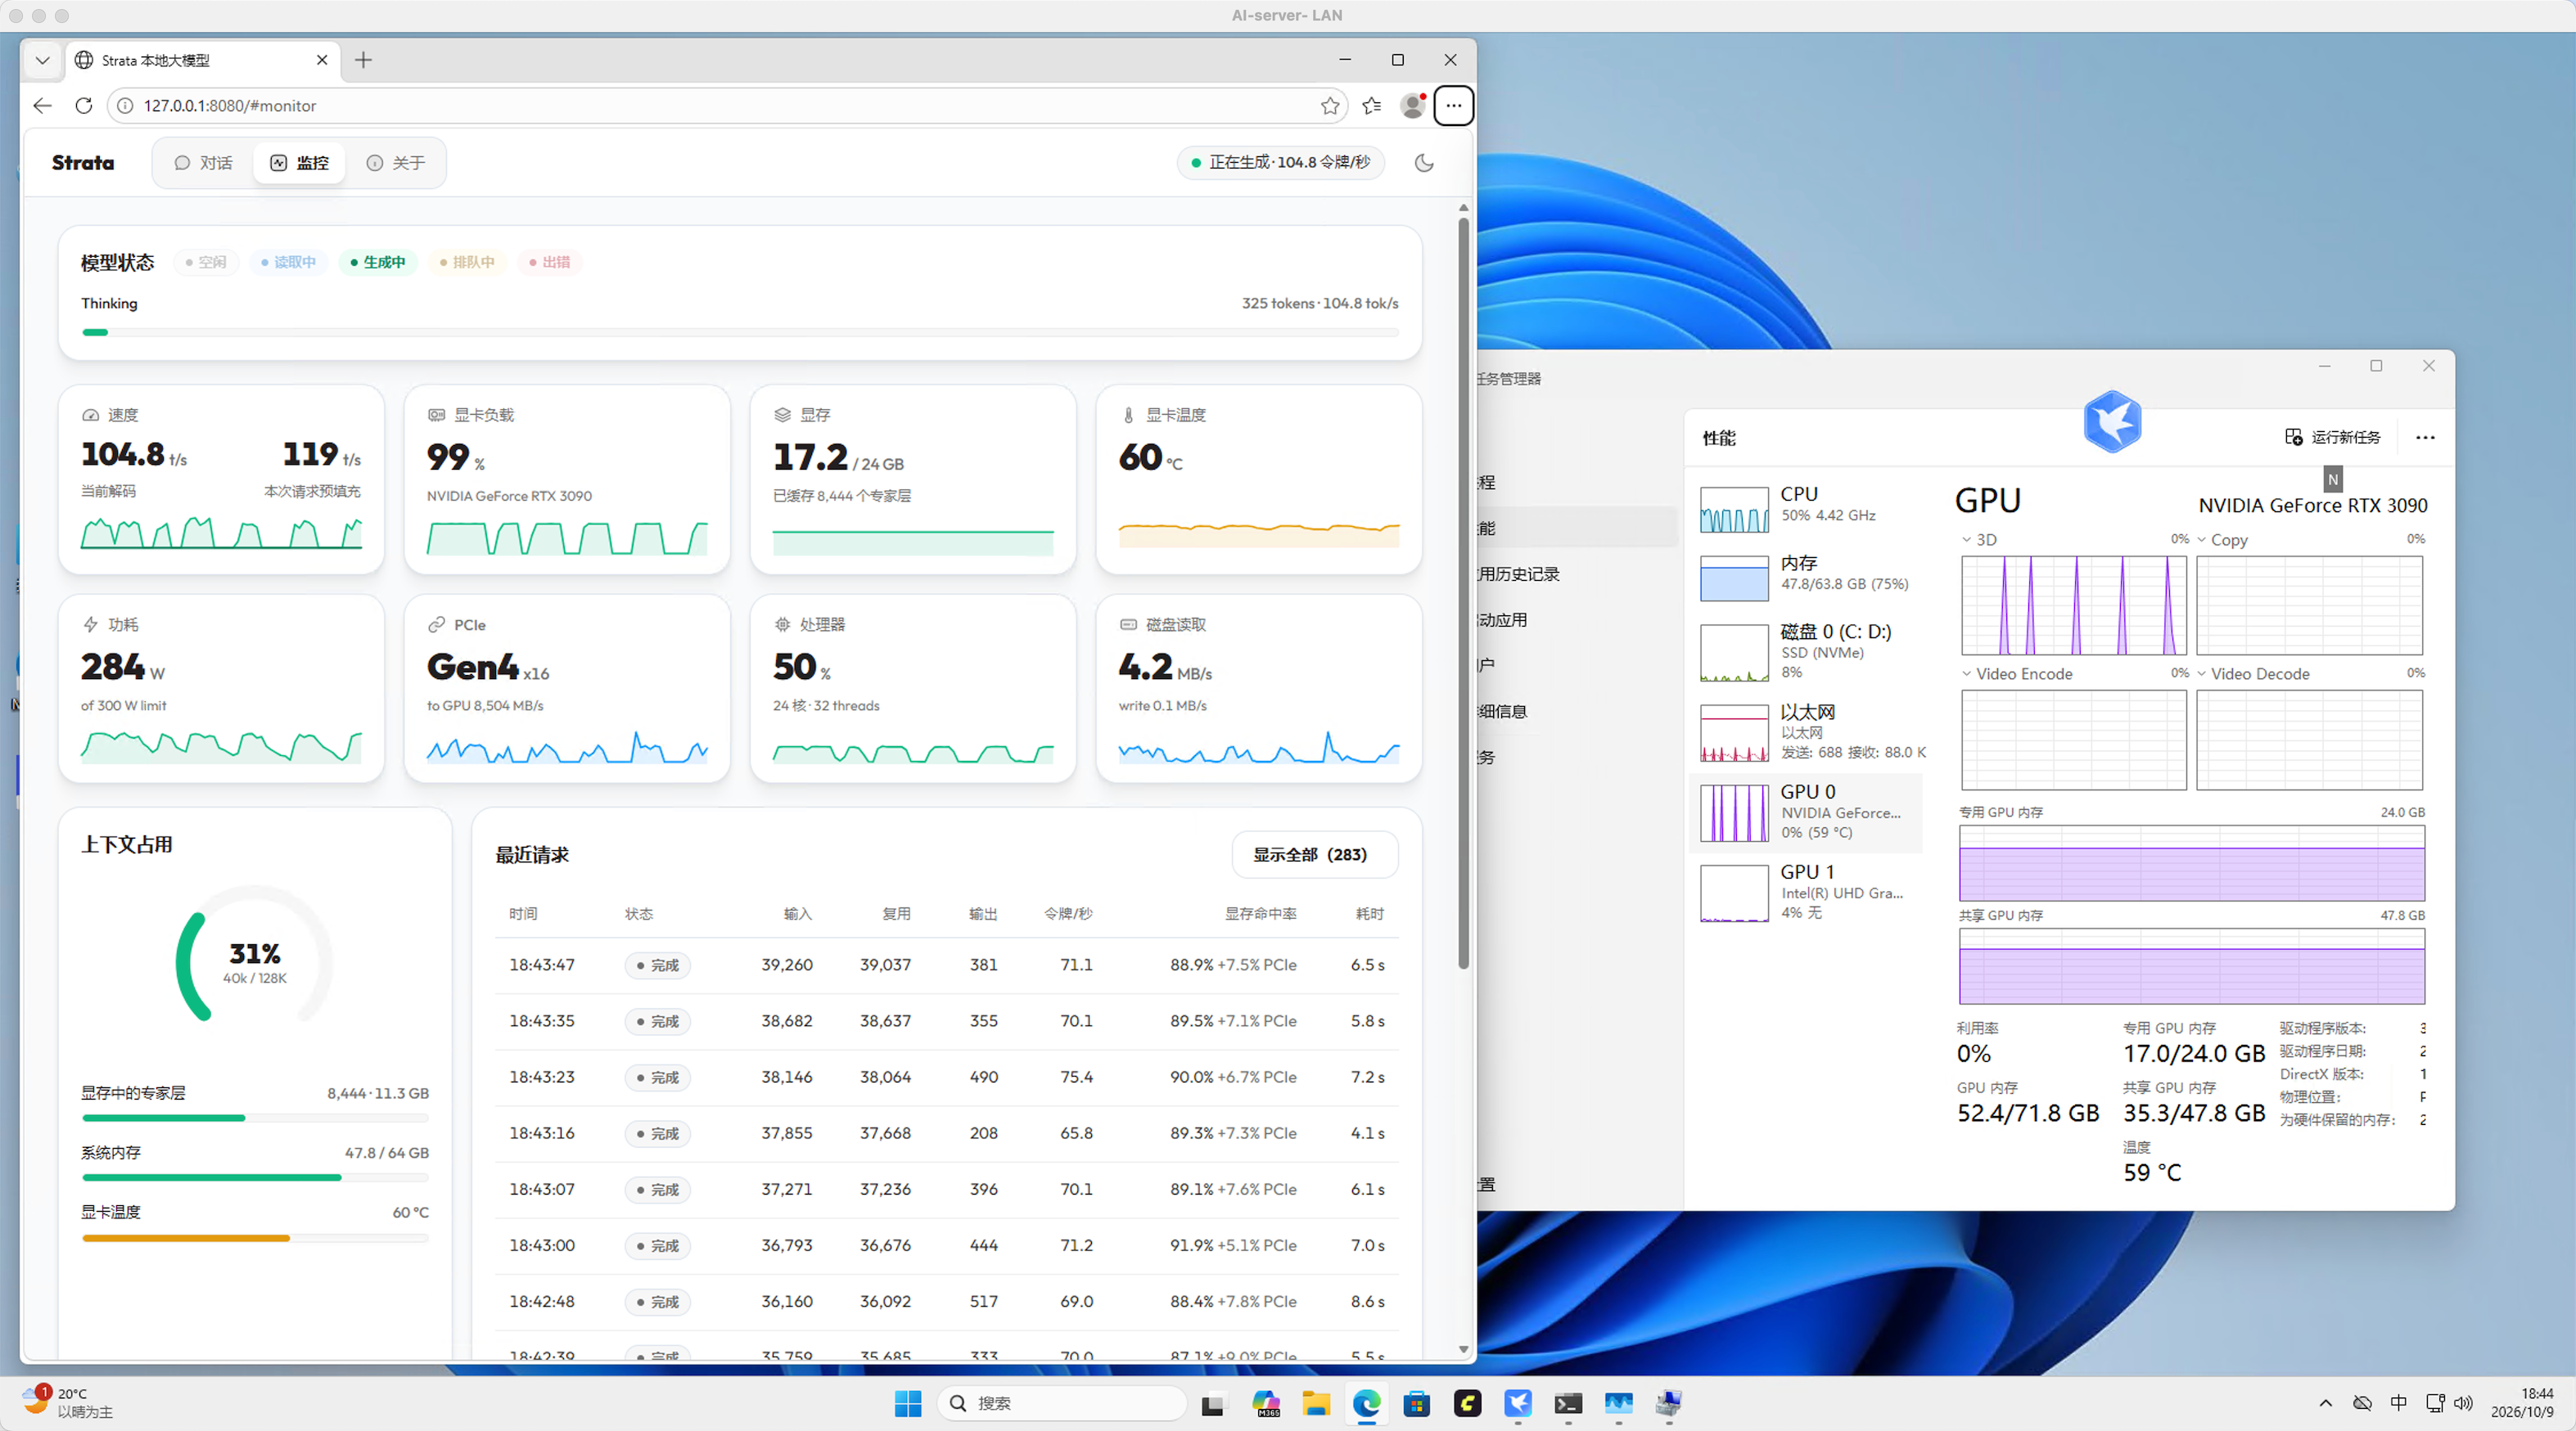The height and width of the screenshot is (1431, 2576).
Task: Click the Strata page vertical scrollbar
Action: click(x=1463, y=592)
